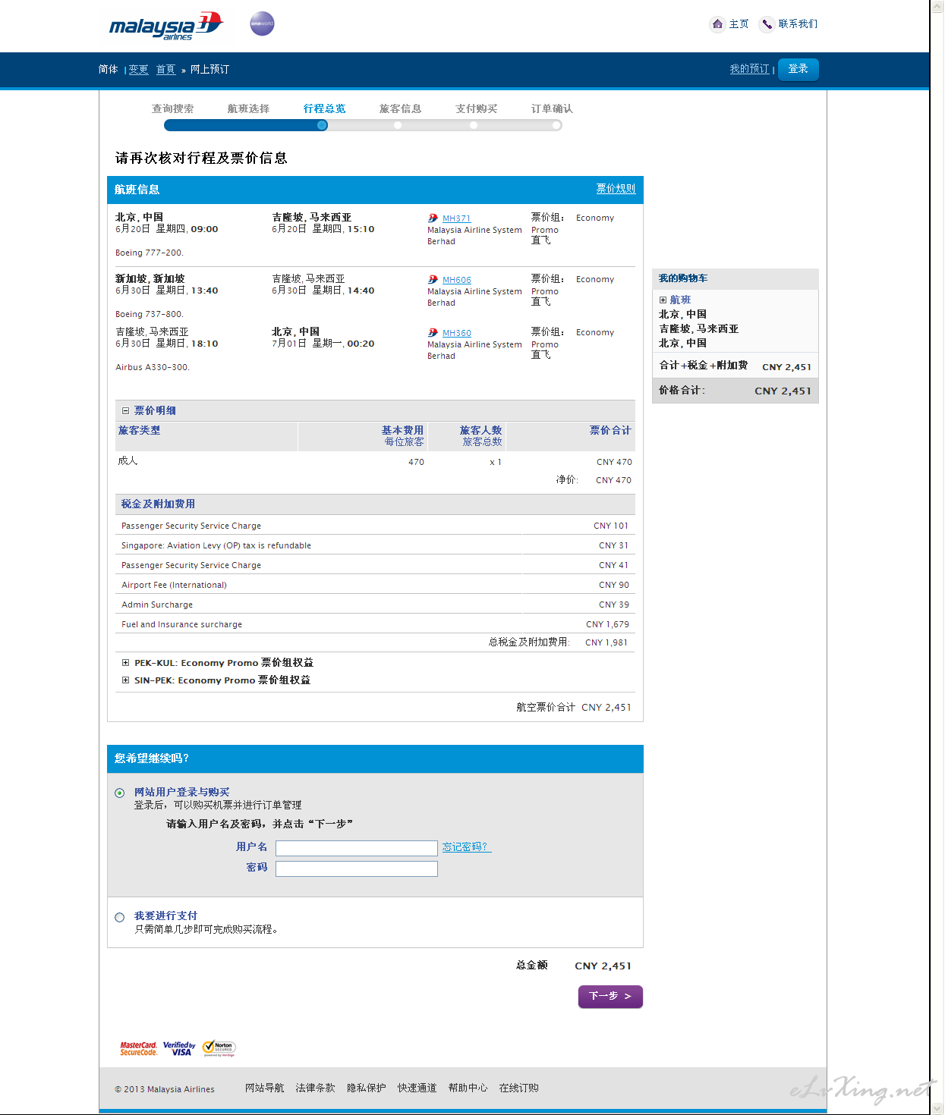Go to the 支付购买 step

coord(476,108)
